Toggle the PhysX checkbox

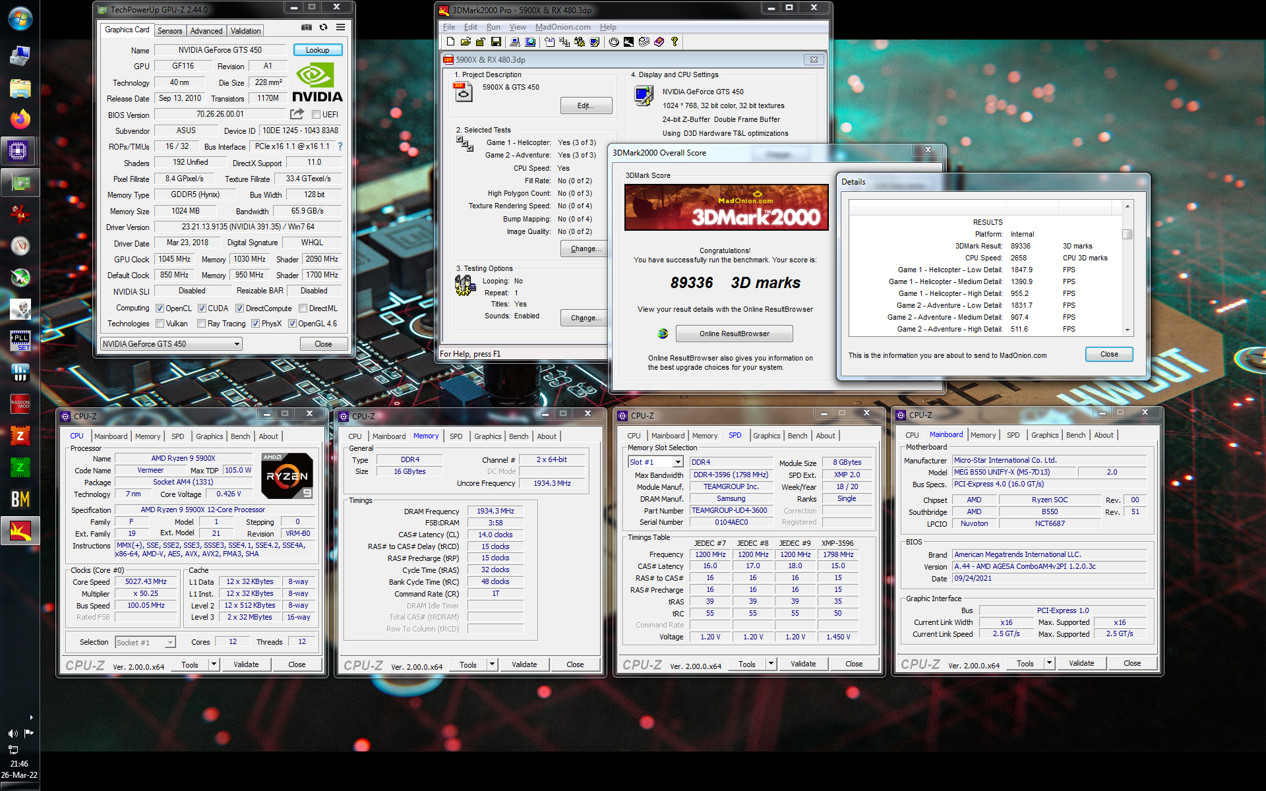(255, 324)
